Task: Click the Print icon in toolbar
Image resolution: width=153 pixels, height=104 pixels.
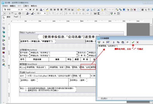Action: (88, 10)
